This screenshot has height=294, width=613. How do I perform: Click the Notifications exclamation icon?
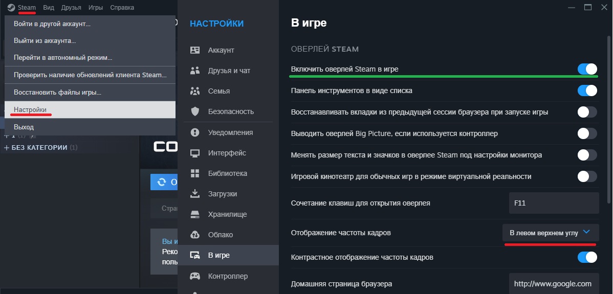[194, 132]
